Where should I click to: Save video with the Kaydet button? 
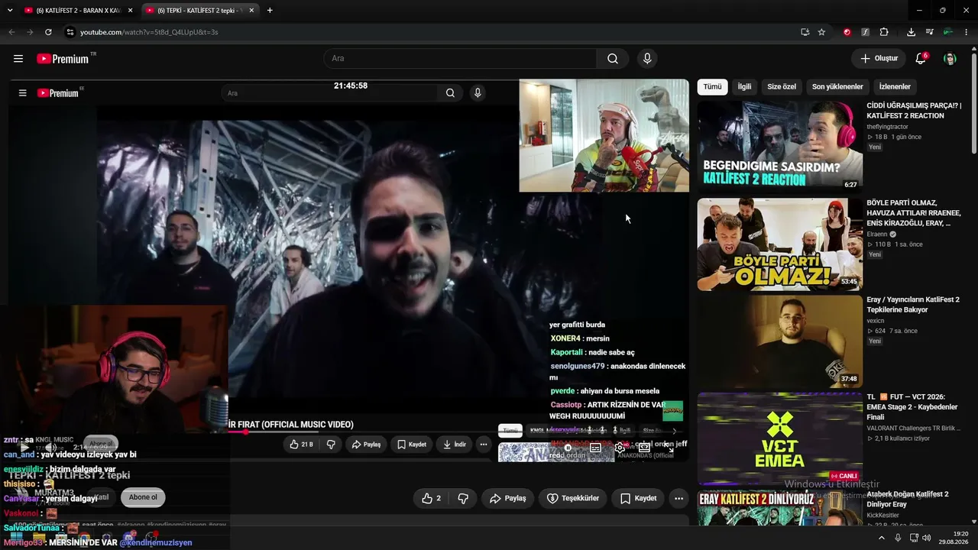638,498
